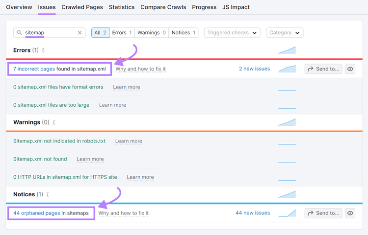Viewport: 368px width, 235px height.
Task: Select '0 sitemap.xml files are too large' text
Action: tap(51, 105)
